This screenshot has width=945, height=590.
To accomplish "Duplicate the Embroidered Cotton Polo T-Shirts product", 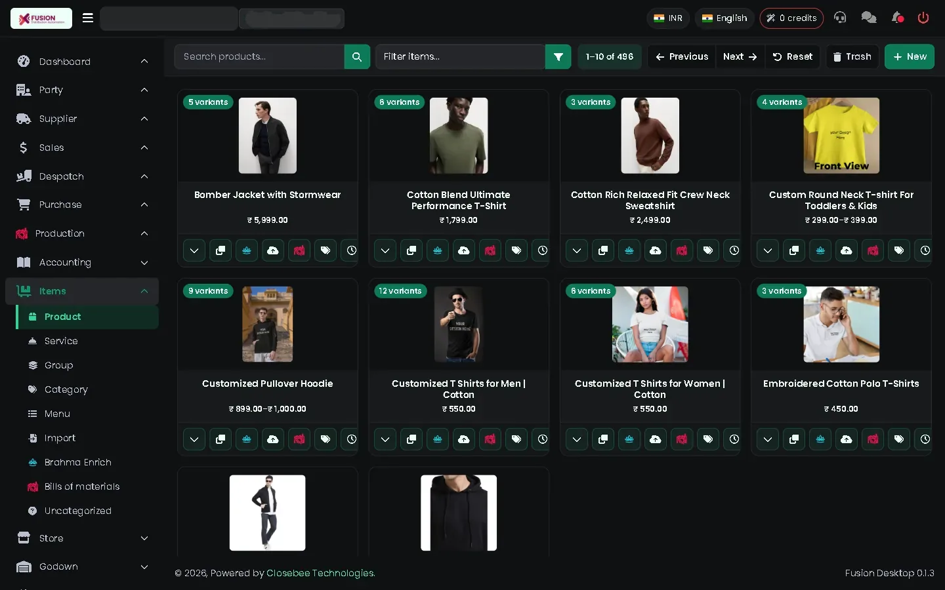I will coord(794,439).
